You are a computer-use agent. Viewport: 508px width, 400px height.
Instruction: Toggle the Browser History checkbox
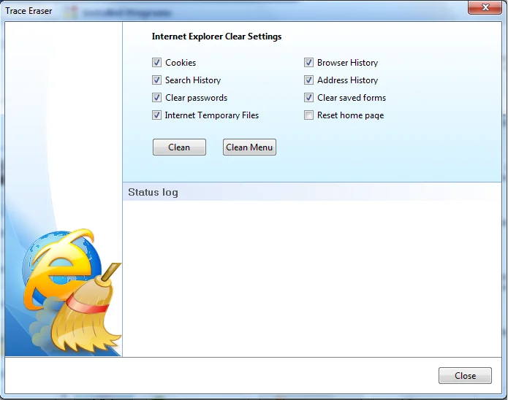(x=308, y=63)
